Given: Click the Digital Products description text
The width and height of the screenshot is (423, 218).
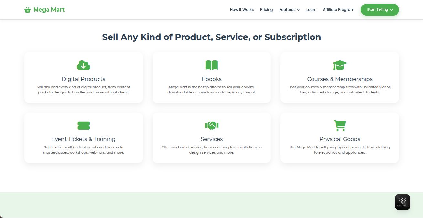Looking at the screenshot, I should [x=83, y=90].
